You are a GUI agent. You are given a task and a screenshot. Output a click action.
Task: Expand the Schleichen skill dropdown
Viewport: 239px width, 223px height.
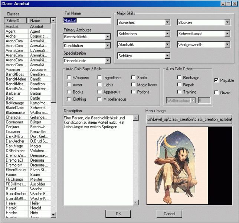pyautogui.click(x=167, y=33)
